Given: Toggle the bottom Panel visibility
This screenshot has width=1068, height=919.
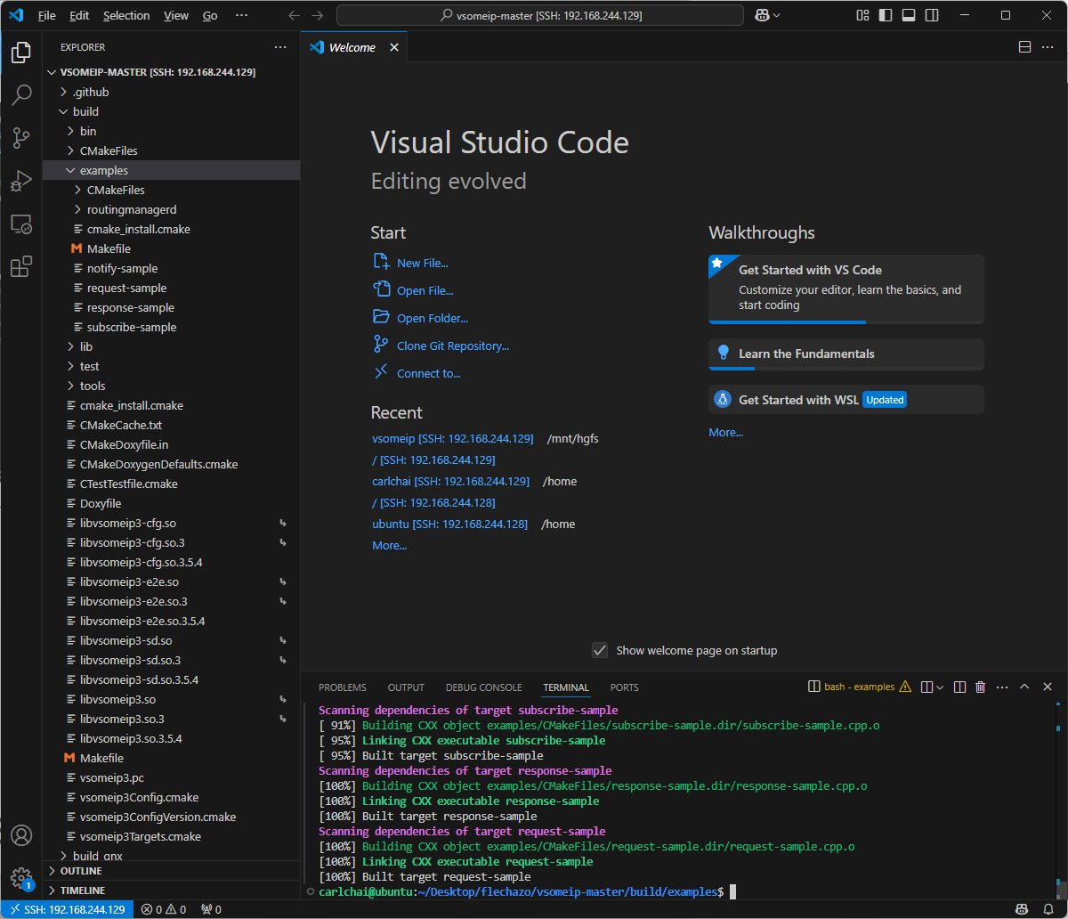Looking at the screenshot, I should [x=909, y=15].
